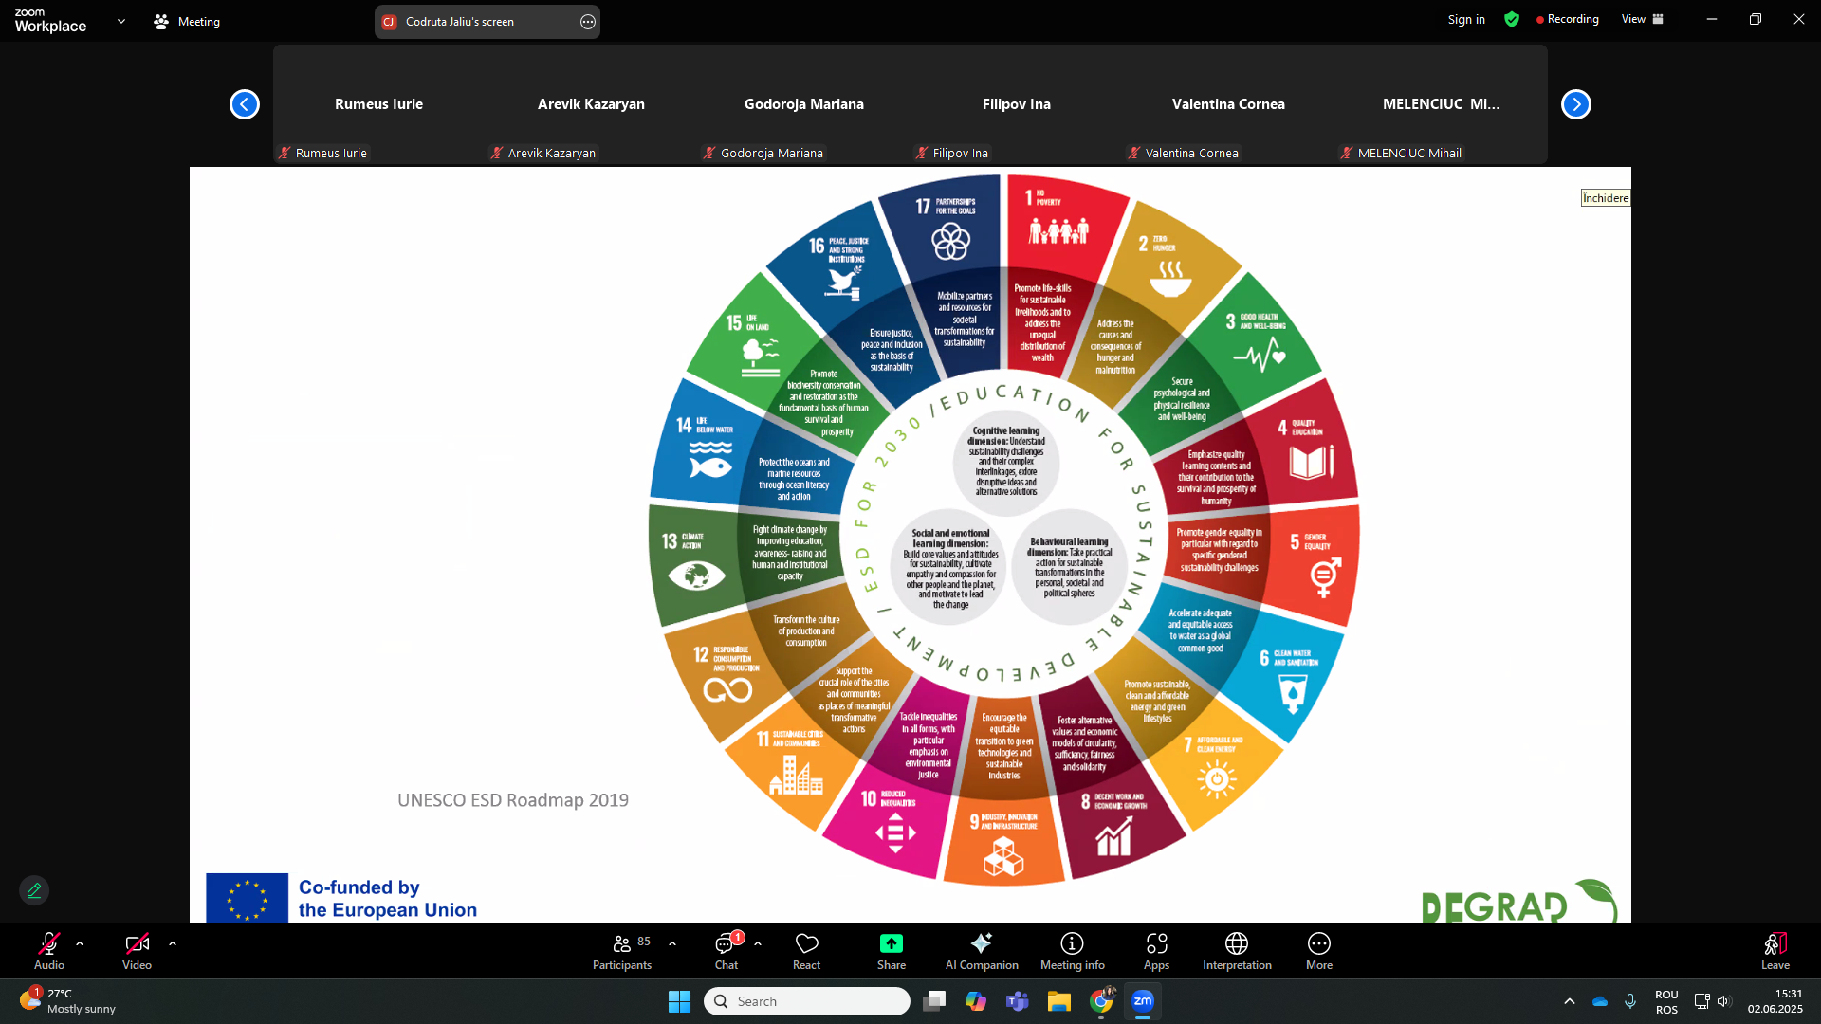Expand audio options arrow
Image resolution: width=1821 pixels, height=1024 pixels.
tap(80, 943)
